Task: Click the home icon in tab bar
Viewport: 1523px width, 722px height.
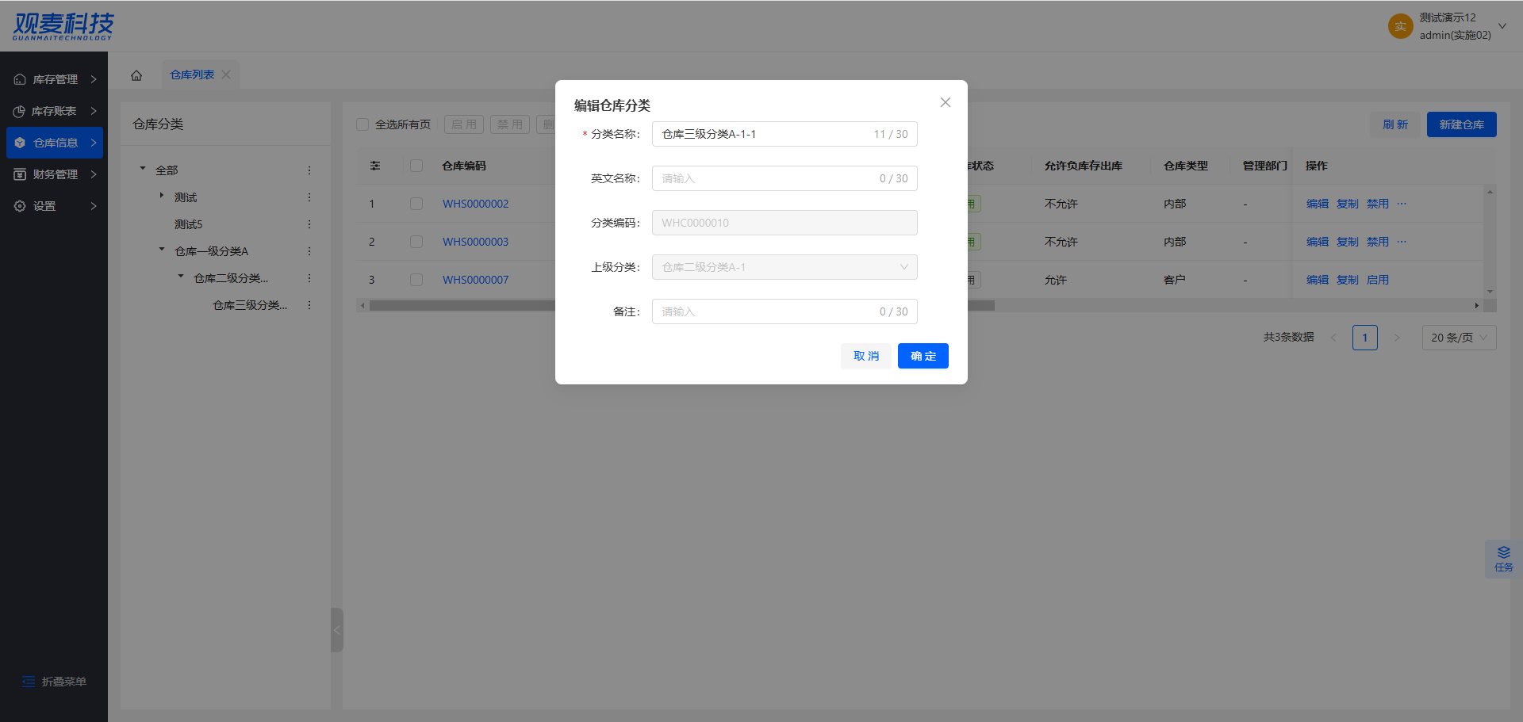Action: [x=136, y=75]
